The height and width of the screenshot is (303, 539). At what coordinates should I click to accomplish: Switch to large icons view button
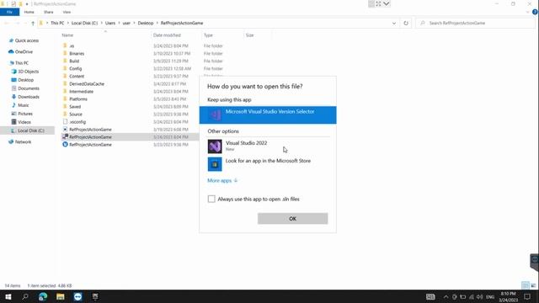[x=533, y=285]
